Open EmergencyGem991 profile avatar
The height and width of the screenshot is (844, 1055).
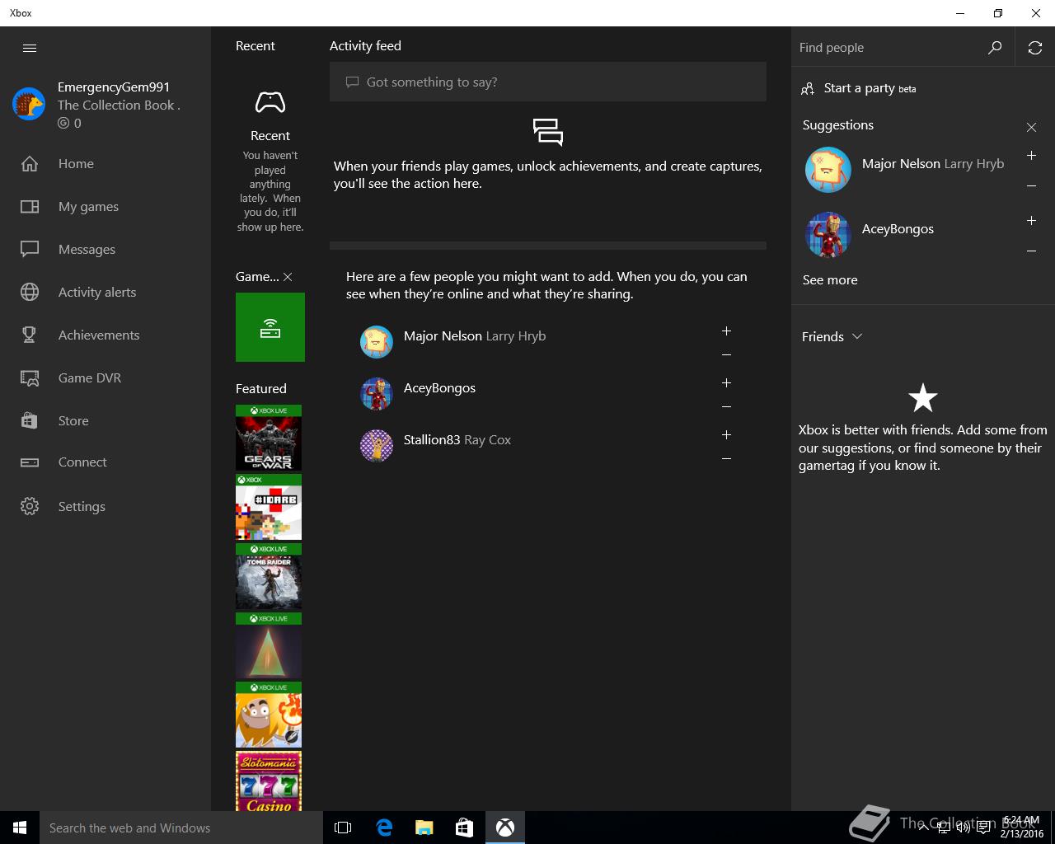29,104
